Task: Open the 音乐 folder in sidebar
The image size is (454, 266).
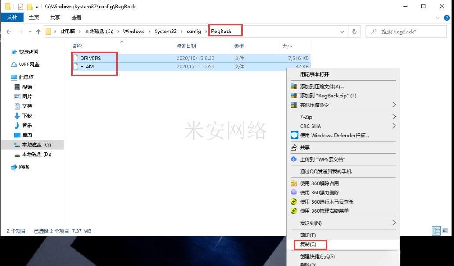Action: tap(27, 125)
